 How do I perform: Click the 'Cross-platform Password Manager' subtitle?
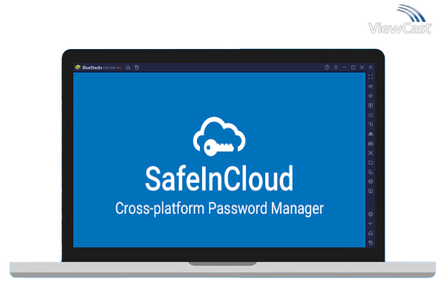click(x=219, y=209)
